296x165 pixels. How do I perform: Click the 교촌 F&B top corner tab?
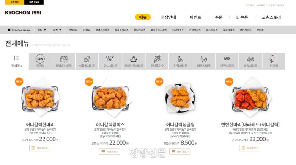tap(34, 2)
